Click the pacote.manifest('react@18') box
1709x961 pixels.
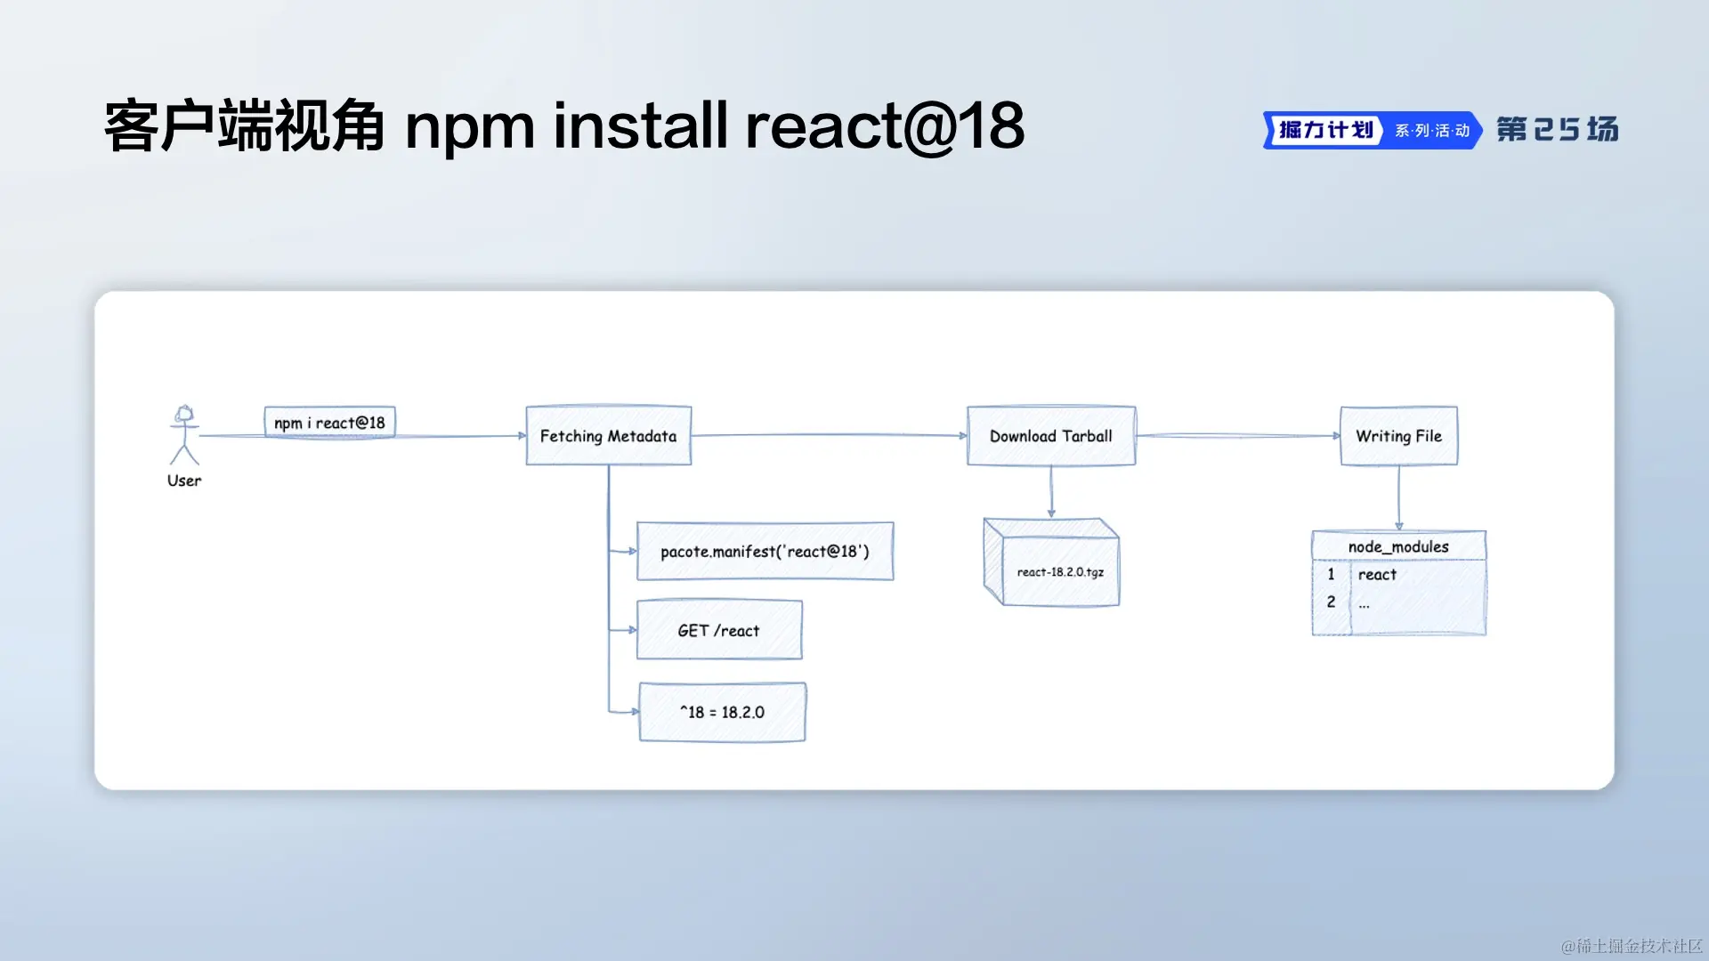tap(765, 551)
